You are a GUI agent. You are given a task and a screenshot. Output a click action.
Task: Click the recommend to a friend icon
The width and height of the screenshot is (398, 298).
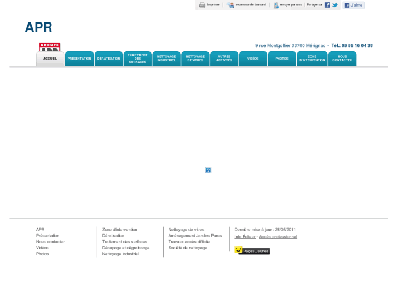(x=230, y=5)
